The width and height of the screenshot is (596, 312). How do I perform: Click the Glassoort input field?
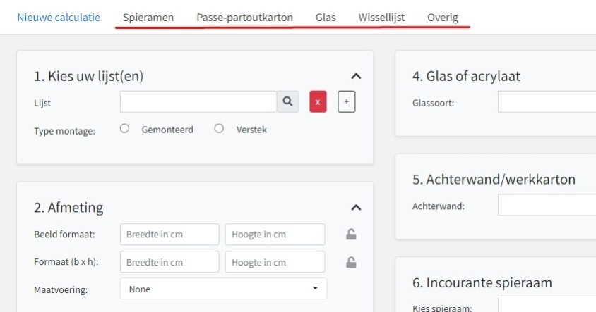tap(547, 101)
